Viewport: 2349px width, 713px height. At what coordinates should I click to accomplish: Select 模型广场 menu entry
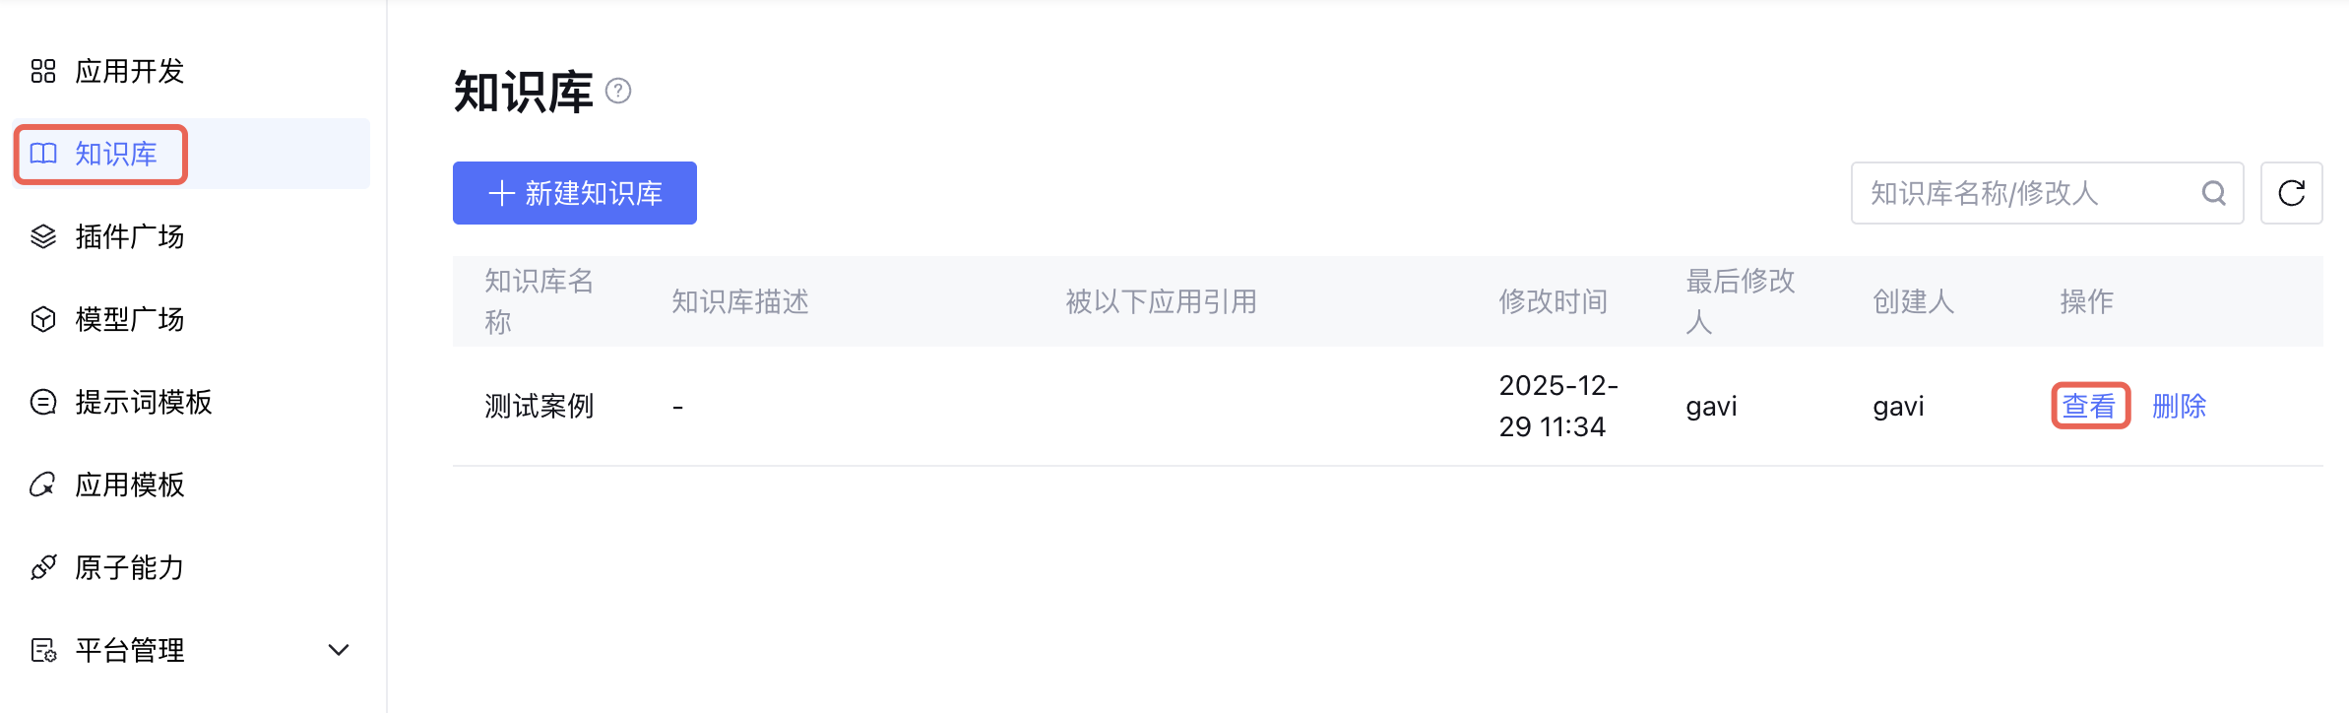coord(130,319)
